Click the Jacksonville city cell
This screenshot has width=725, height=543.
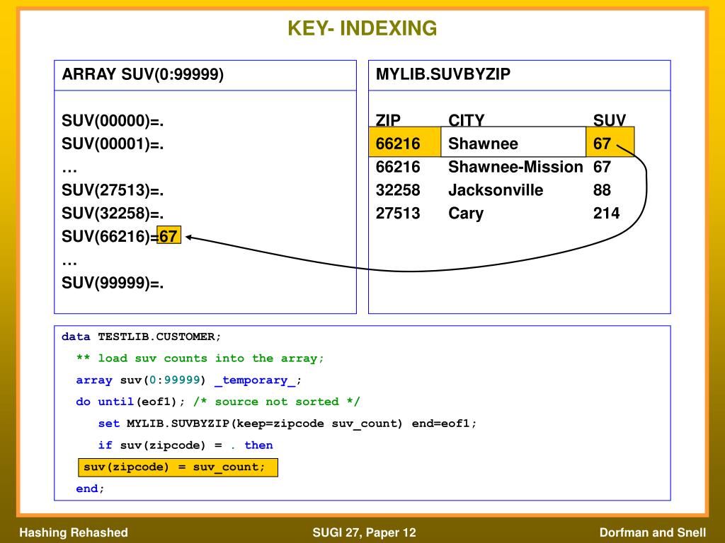pos(496,189)
